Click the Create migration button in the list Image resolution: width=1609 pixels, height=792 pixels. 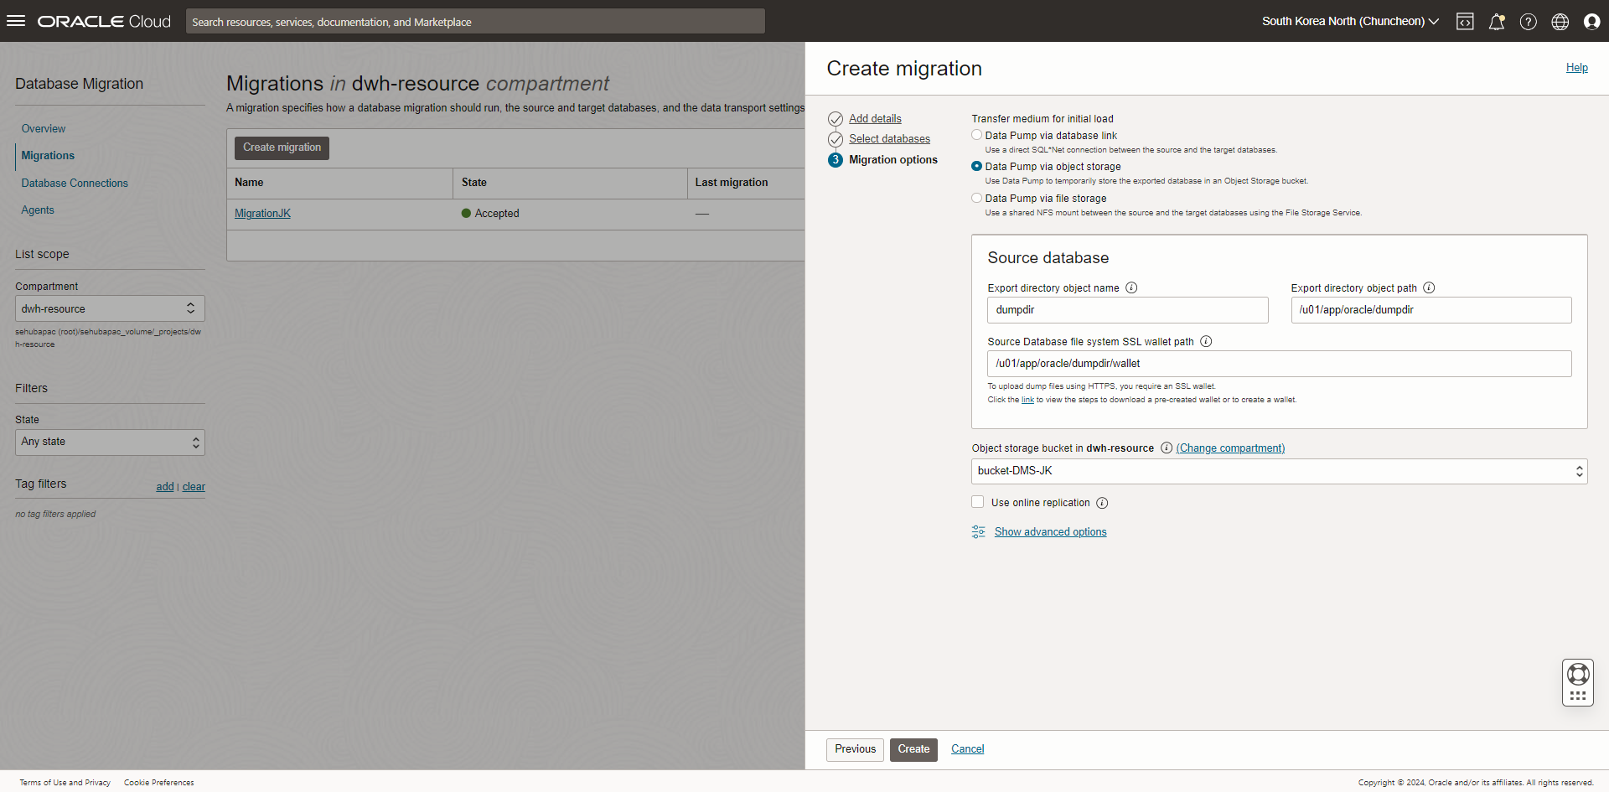pos(282,148)
